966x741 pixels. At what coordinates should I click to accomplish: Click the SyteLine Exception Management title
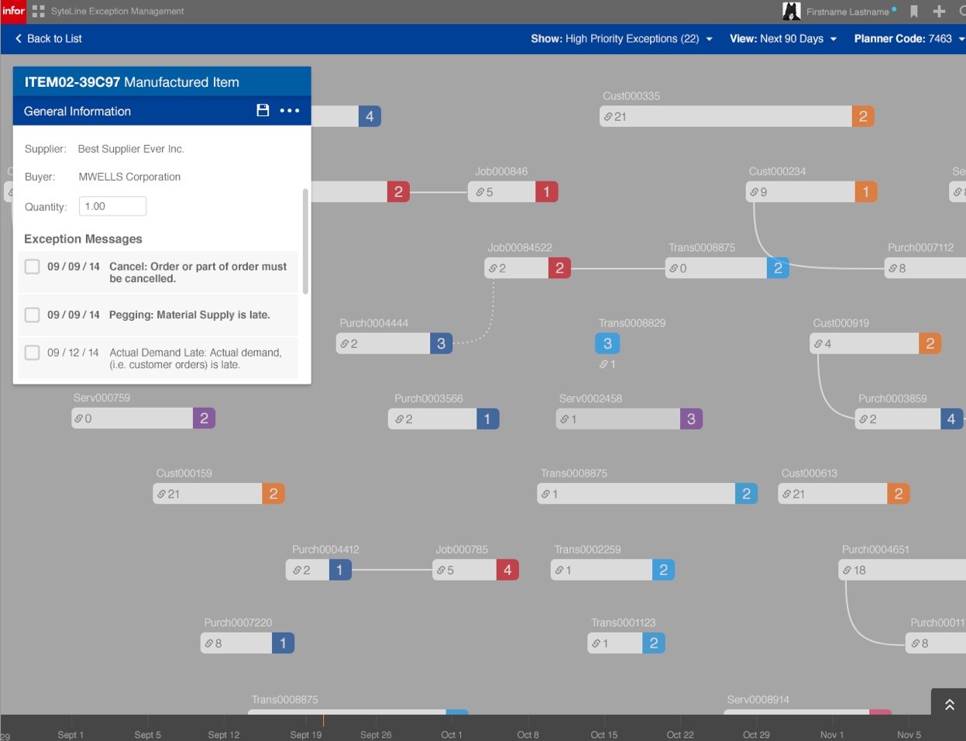click(118, 12)
